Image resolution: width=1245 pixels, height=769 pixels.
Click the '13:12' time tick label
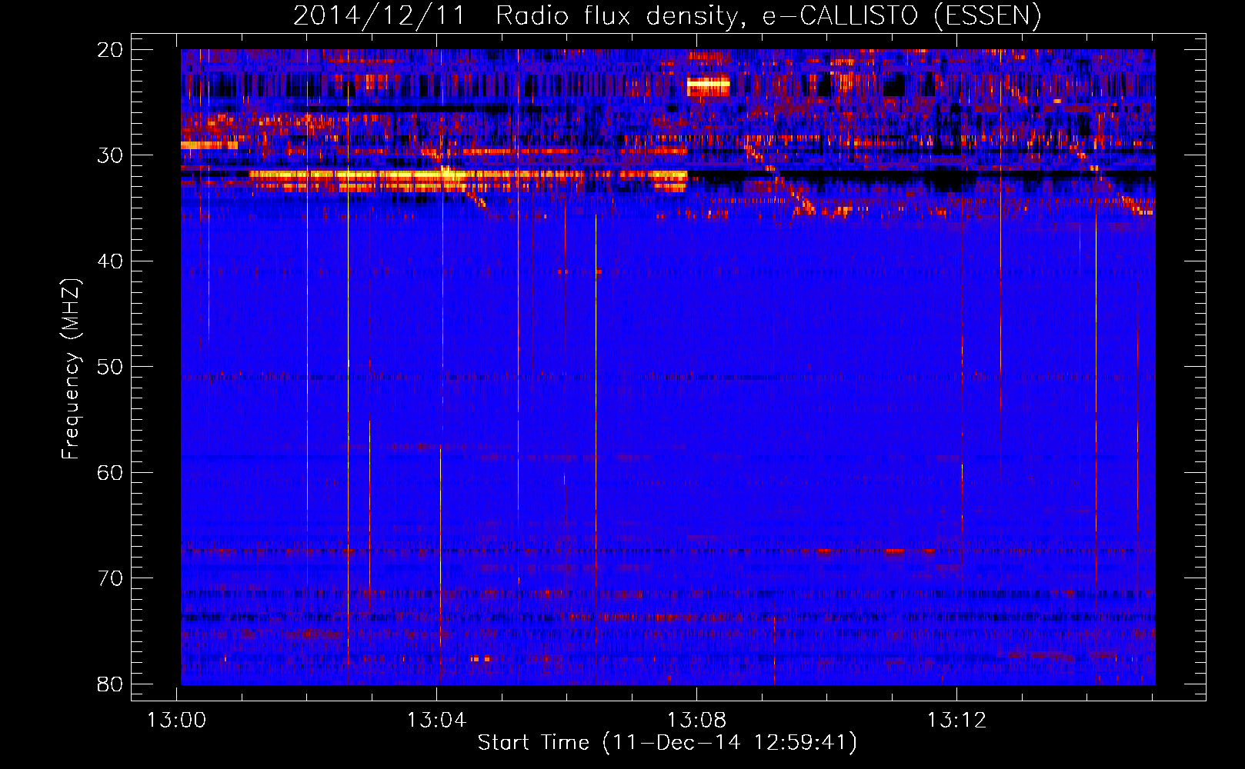coord(956,721)
